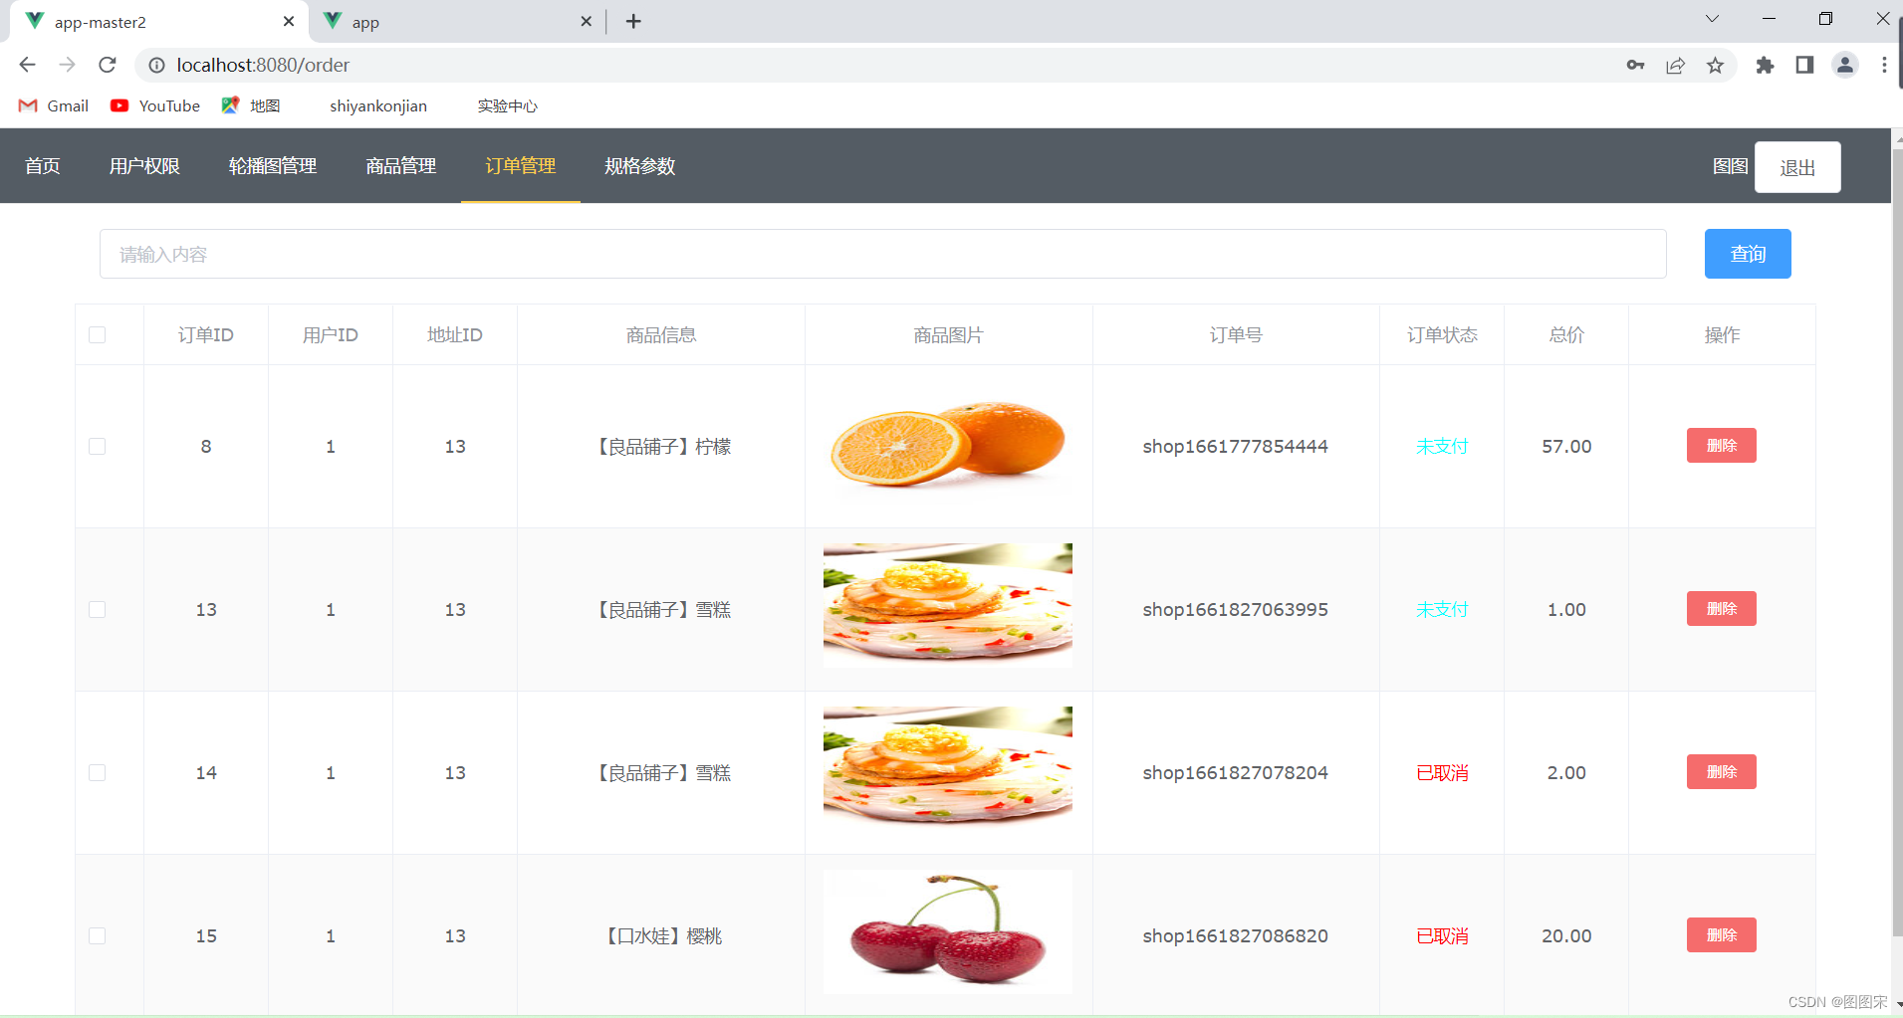Image resolution: width=1903 pixels, height=1018 pixels.
Task: Open the browser extensions puzzle icon
Action: pyautogui.click(x=1765, y=65)
